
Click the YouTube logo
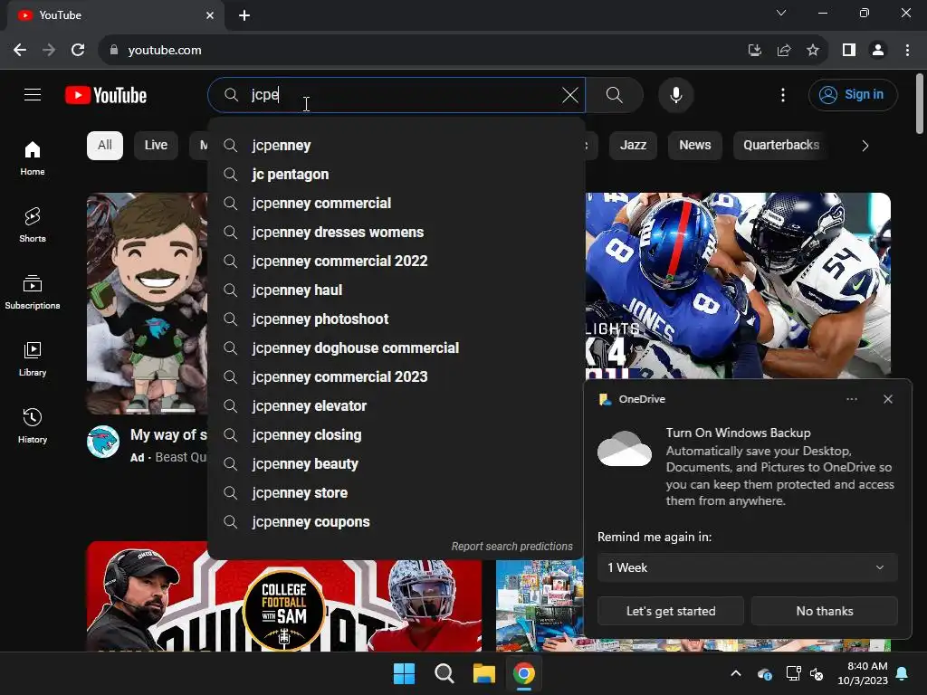(106, 95)
